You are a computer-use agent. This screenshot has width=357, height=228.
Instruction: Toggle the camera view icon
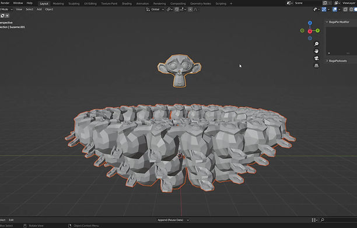click(316, 58)
